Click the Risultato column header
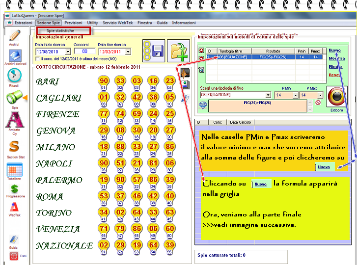Screen dimensions: 357x265 tap(273, 51)
